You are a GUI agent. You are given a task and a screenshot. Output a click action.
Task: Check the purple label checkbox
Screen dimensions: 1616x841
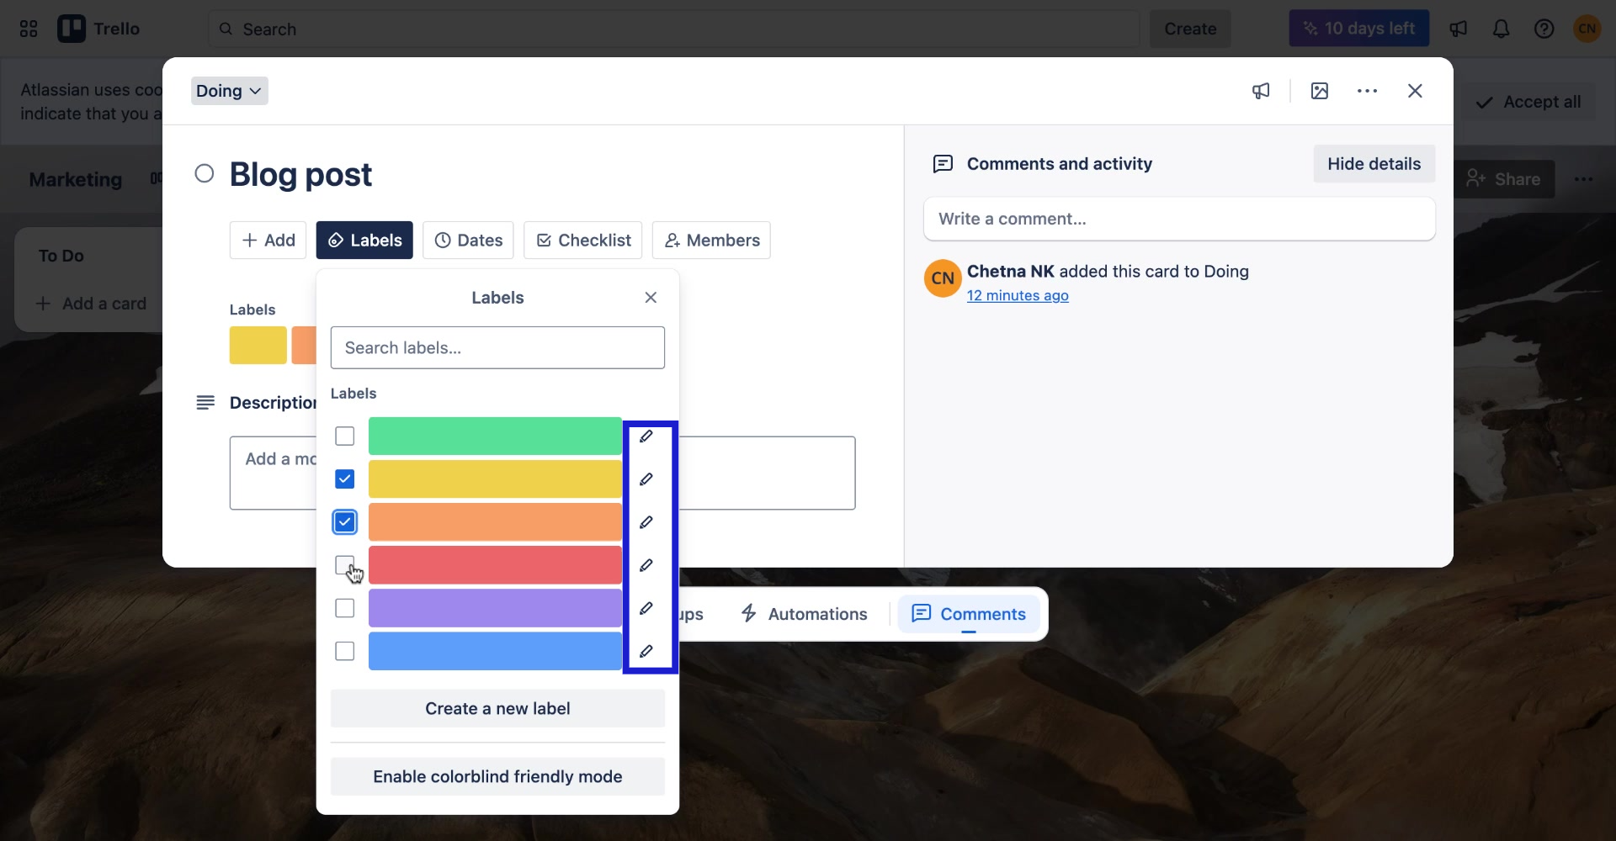[344, 608]
